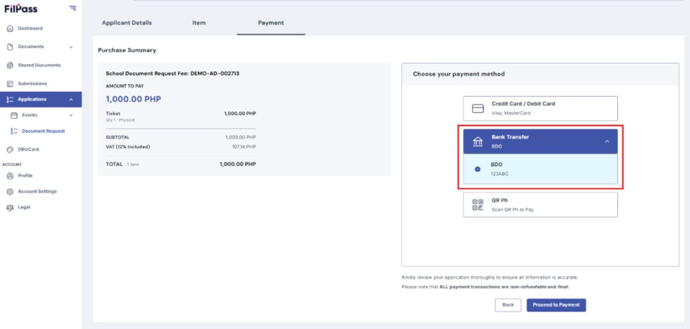
Task: Click the 1,000.00 PHP amount to pay
Action: [133, 99]
